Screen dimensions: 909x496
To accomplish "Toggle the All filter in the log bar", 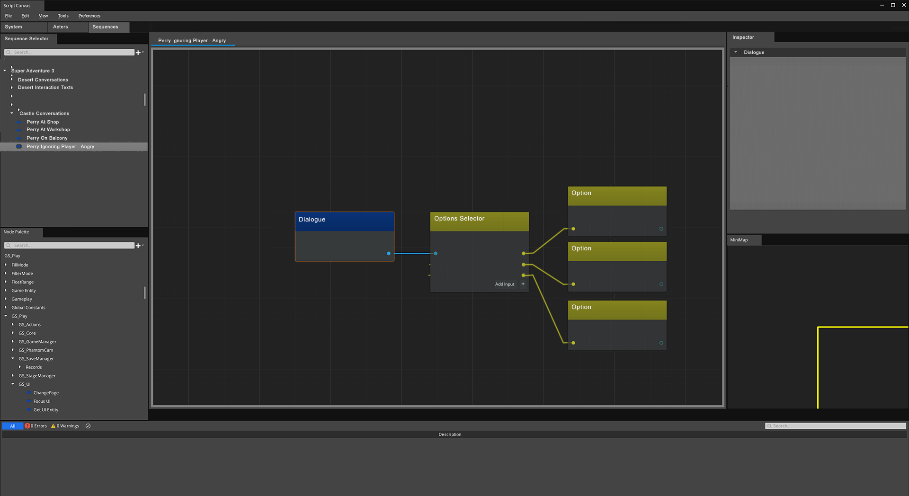I will (x=13, y=426).
